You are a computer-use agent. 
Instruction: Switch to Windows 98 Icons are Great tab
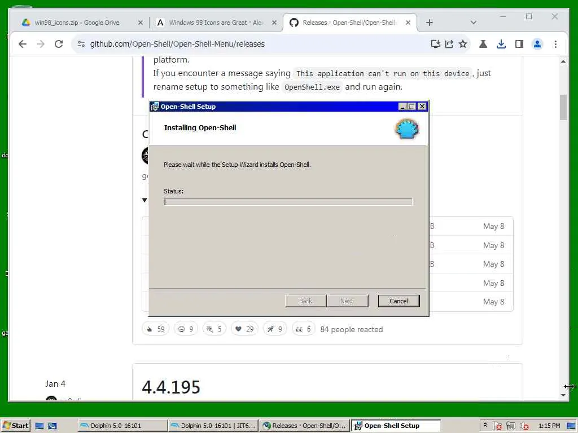(x=216, y=23)
